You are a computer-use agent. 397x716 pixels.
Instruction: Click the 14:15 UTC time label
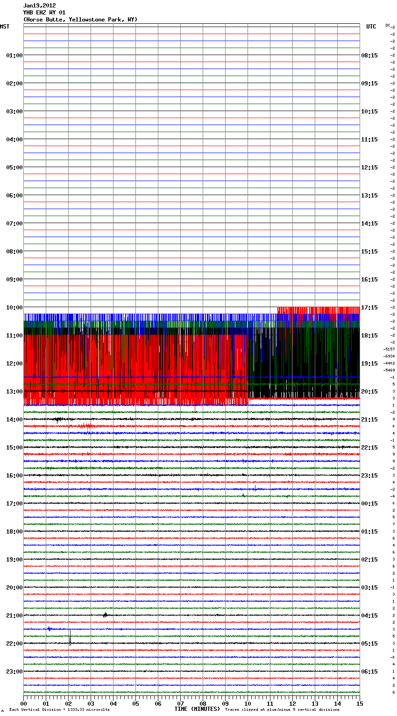369,224
